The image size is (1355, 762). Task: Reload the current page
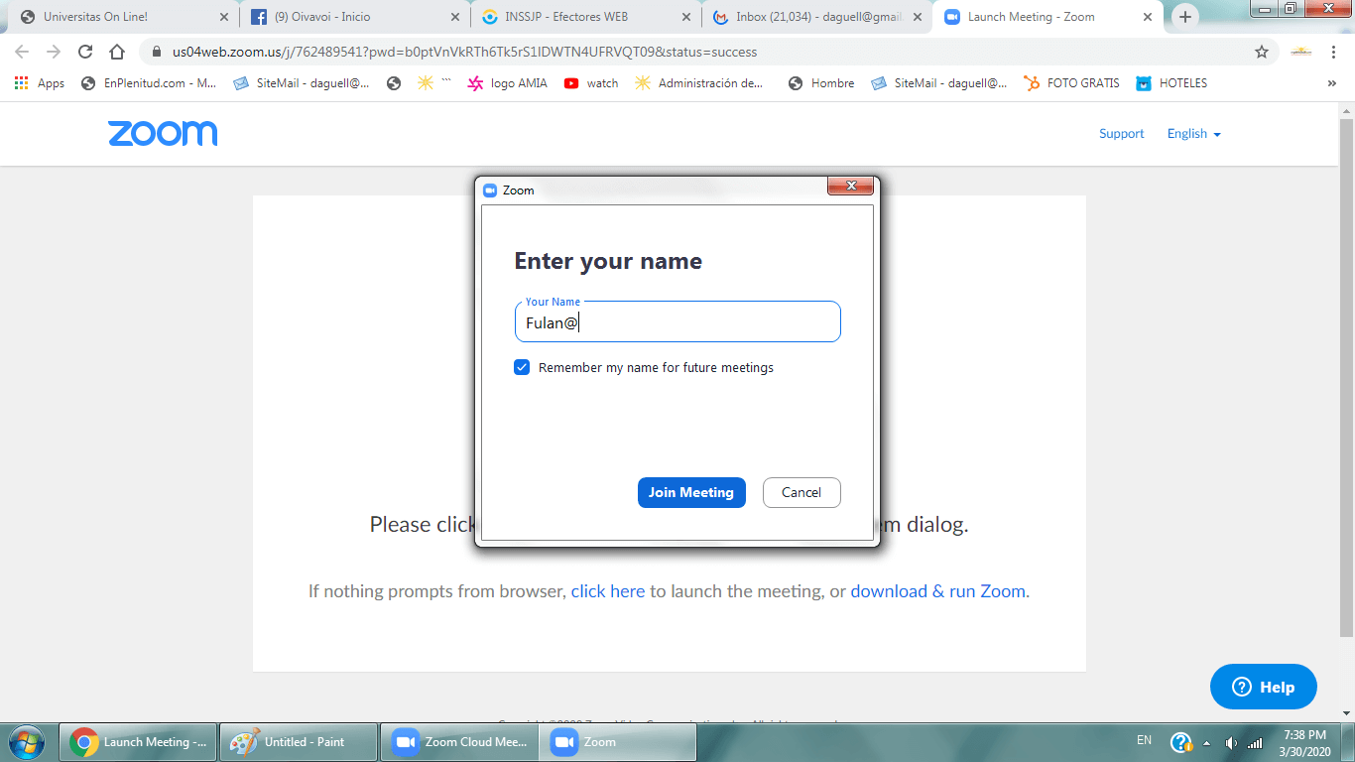(85, 52)
